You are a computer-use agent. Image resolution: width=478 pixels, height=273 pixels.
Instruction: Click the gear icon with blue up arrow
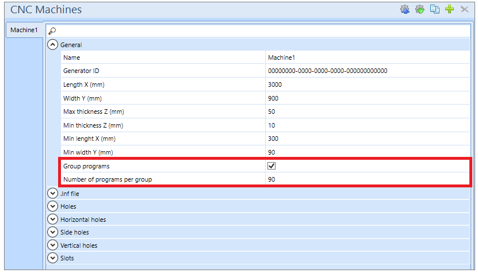click(x=405, y=9)
